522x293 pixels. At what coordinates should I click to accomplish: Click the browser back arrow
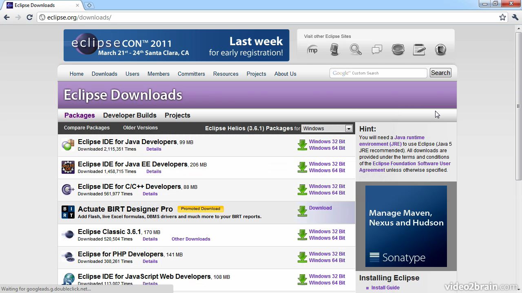7,17
